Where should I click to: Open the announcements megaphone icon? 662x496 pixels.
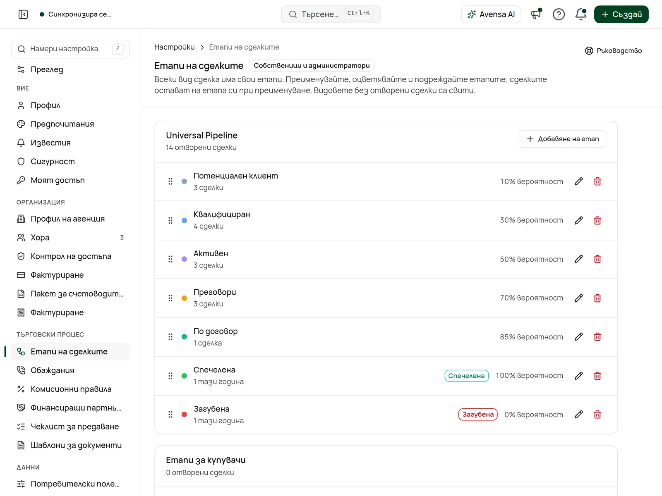[536, 14]
